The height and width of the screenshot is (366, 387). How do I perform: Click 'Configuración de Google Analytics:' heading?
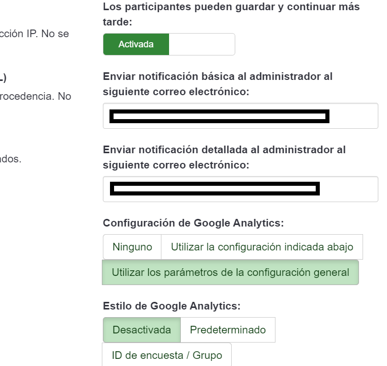coord(193,223)
